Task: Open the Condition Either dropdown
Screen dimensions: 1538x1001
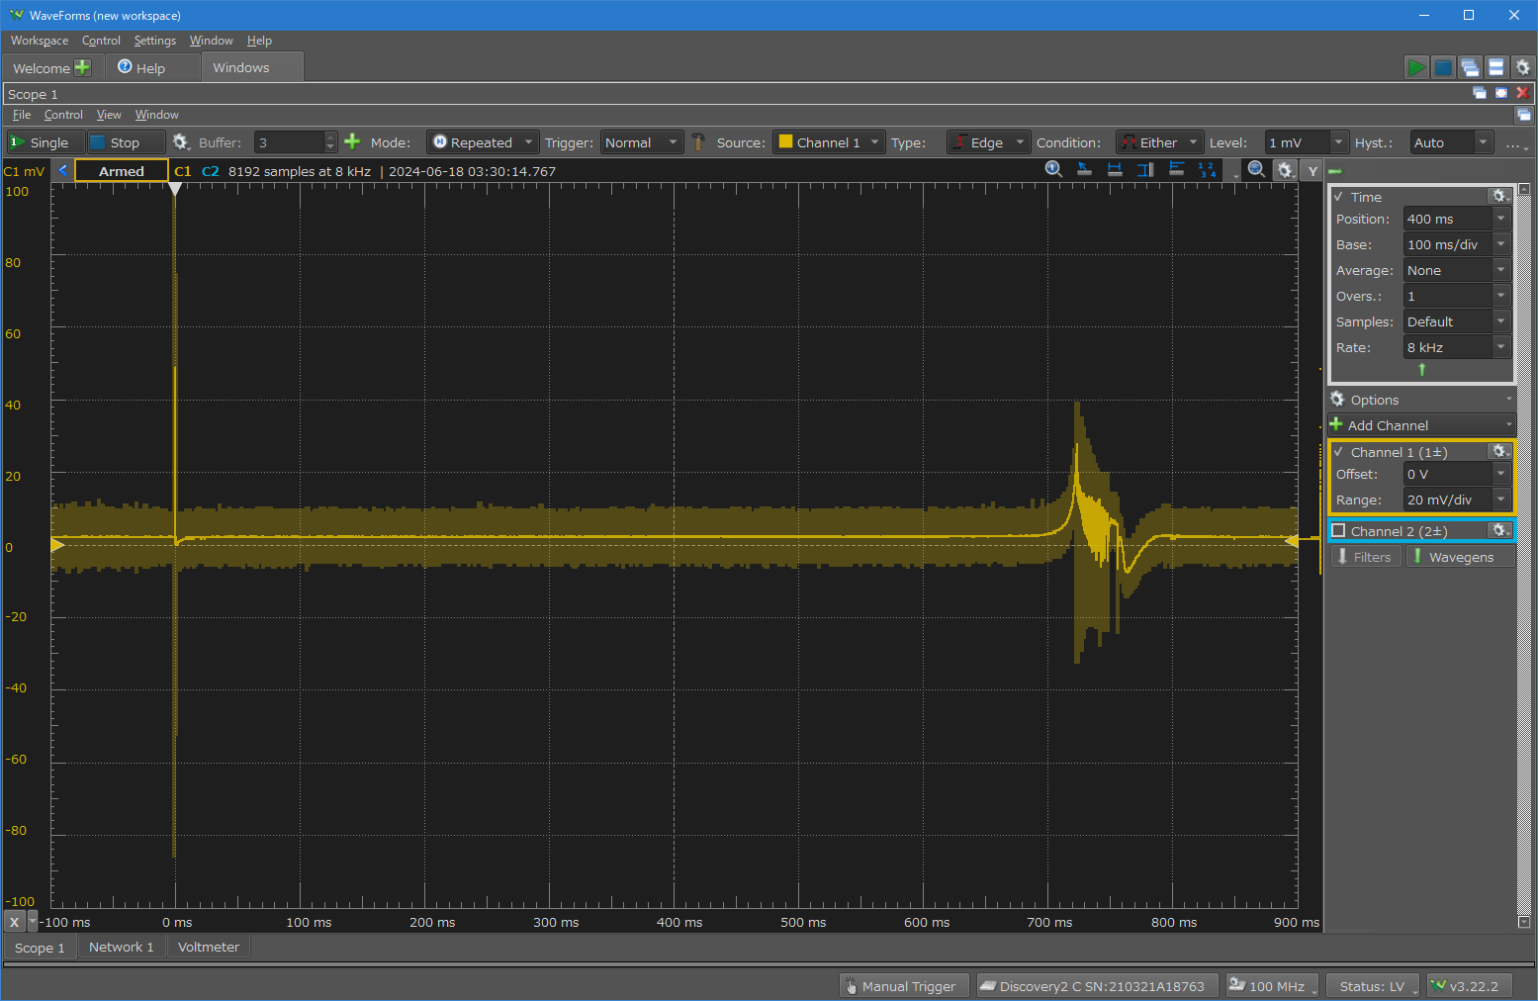Action: (1159, 142)
